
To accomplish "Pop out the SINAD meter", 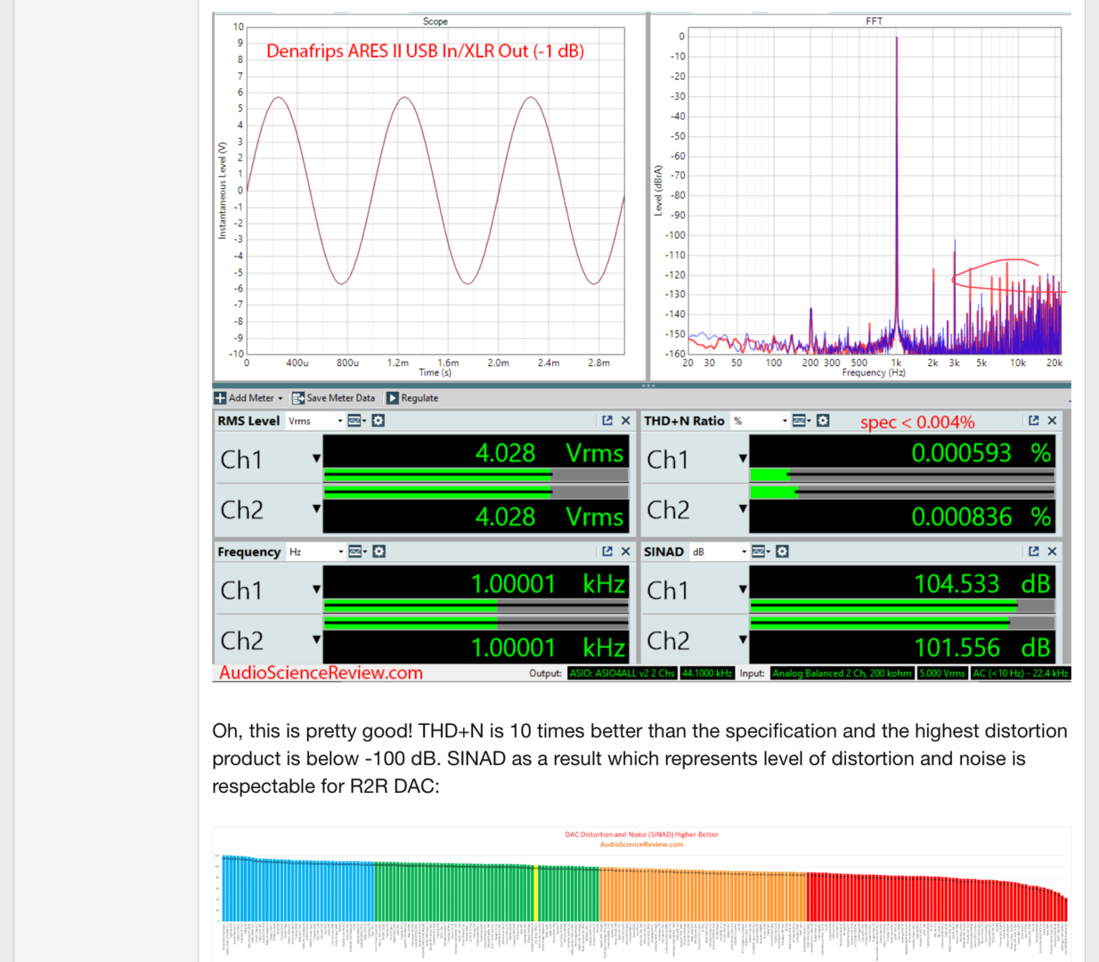I will [1033, 551].
